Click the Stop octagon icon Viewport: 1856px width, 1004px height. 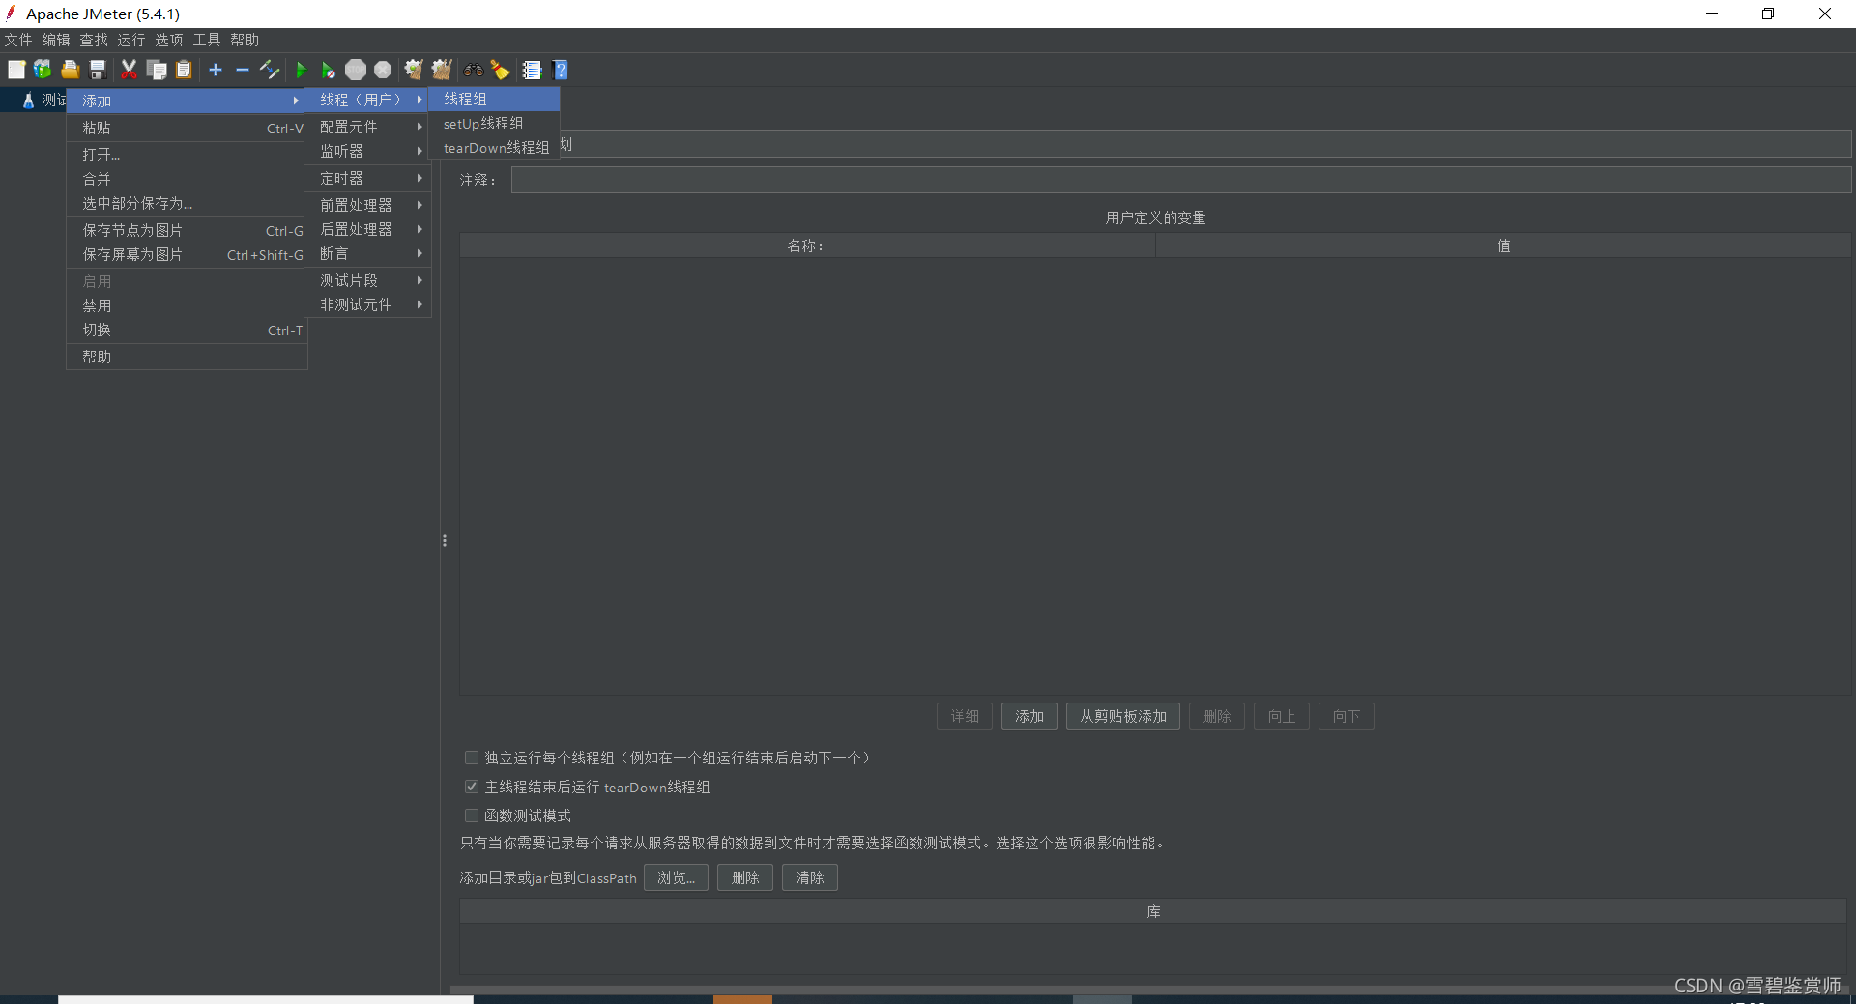click(x=356, y=70)
